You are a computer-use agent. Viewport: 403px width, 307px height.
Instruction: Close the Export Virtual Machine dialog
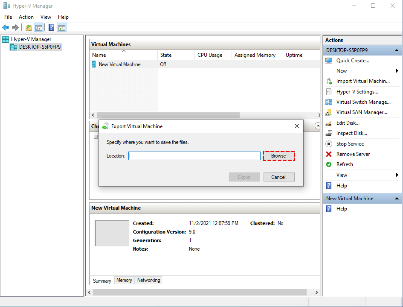click(x=296, y=126)
